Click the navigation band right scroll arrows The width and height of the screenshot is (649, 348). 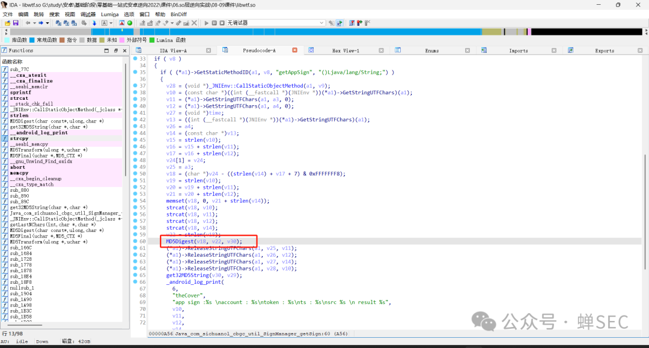(x=646, y=31)
